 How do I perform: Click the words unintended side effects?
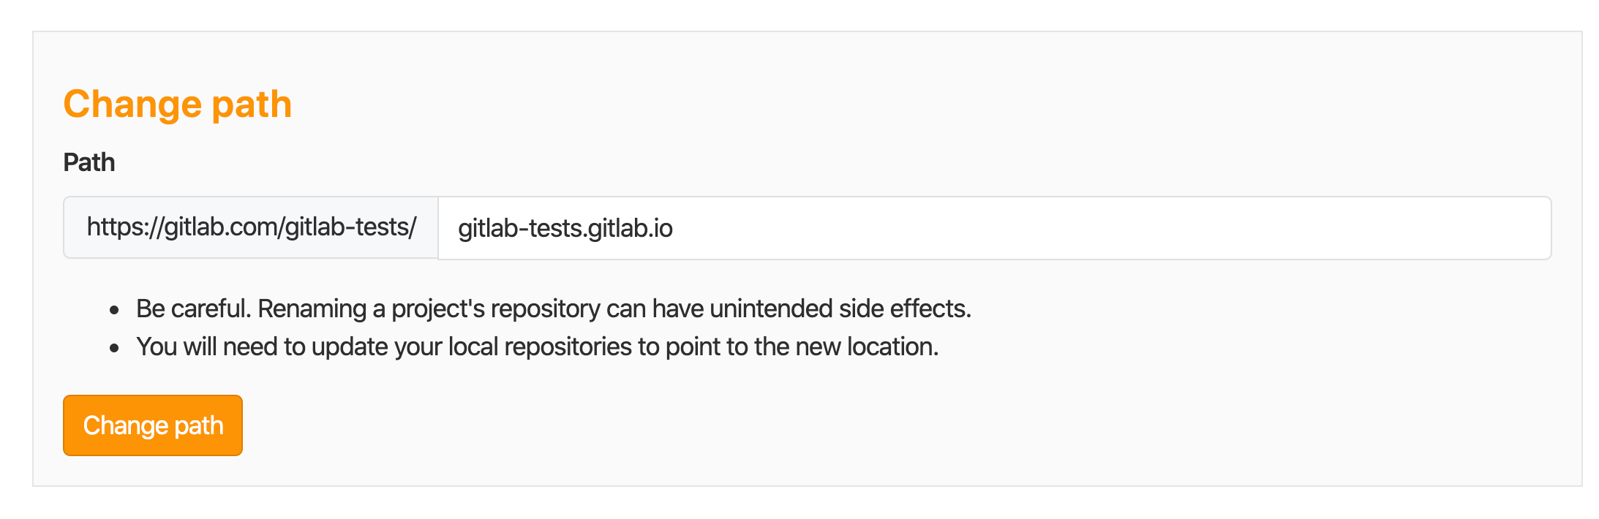839,309
